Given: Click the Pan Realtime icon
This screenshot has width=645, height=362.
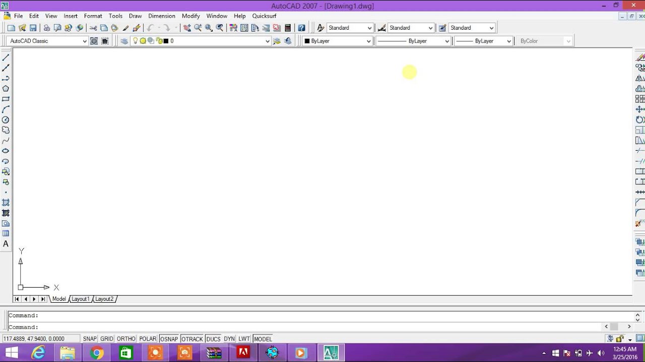Looking at the screenshot, I should point(187,28).
